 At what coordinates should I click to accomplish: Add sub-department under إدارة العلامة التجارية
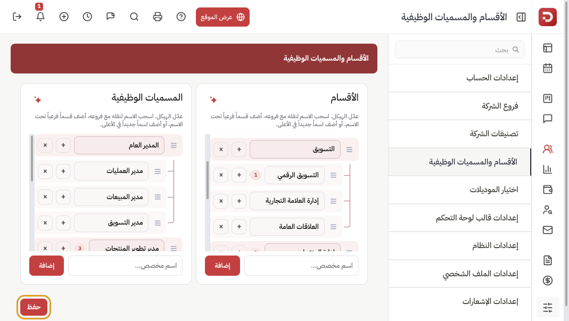coord(239,201)
